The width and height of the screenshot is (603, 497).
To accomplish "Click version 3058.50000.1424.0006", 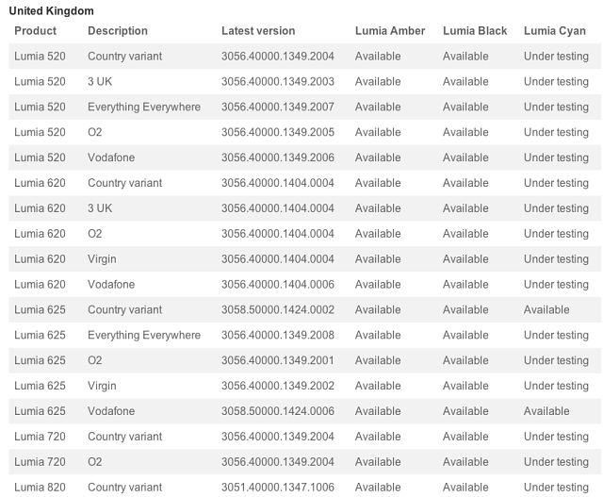I will 278,411.
